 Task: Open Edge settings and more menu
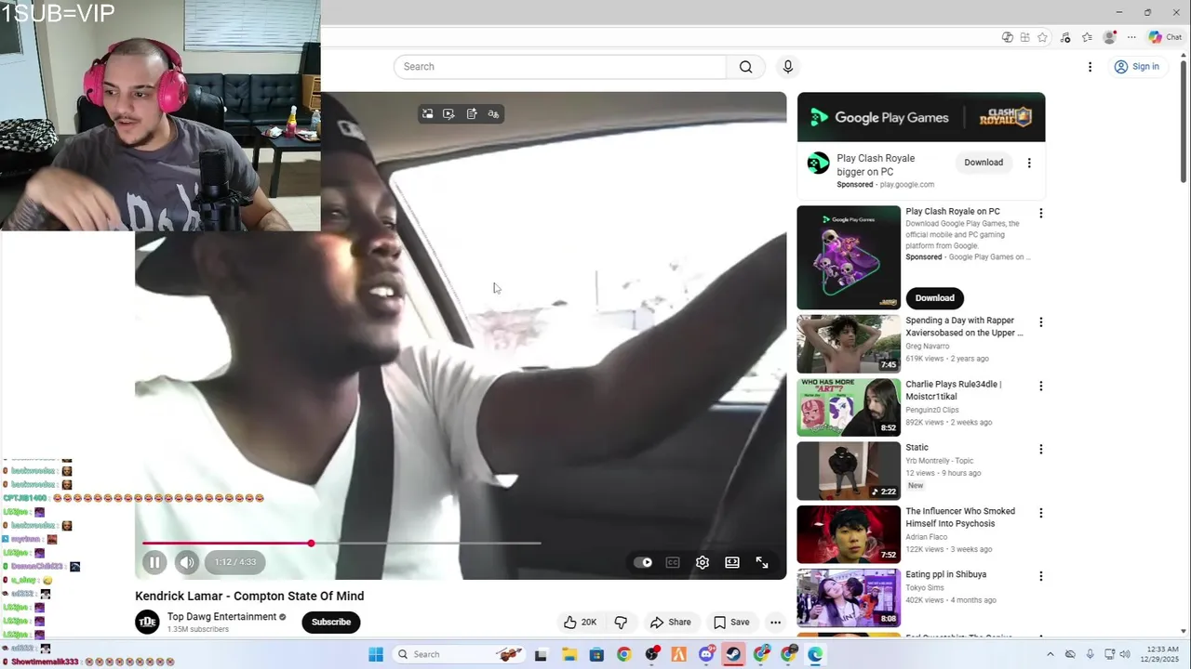click(x=1131, y=37)
